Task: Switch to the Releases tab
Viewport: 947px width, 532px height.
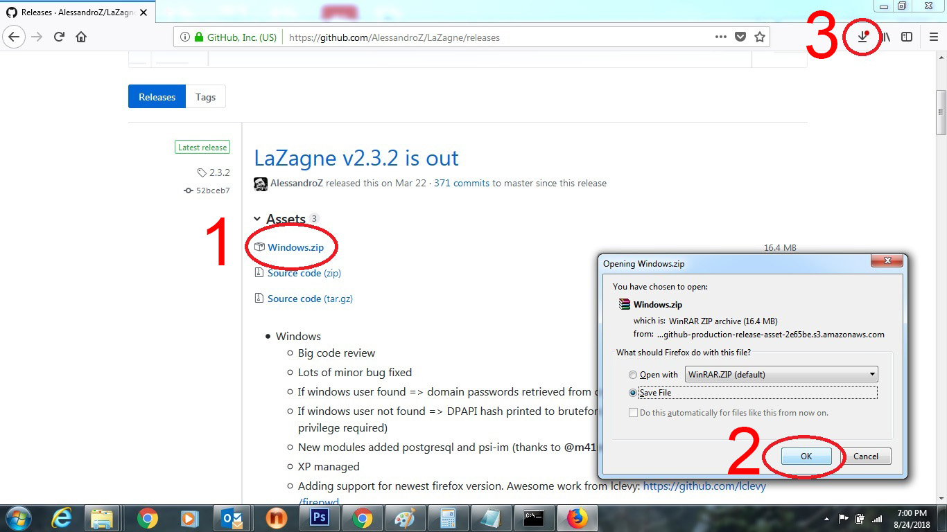Action: [x=157, y=97]
